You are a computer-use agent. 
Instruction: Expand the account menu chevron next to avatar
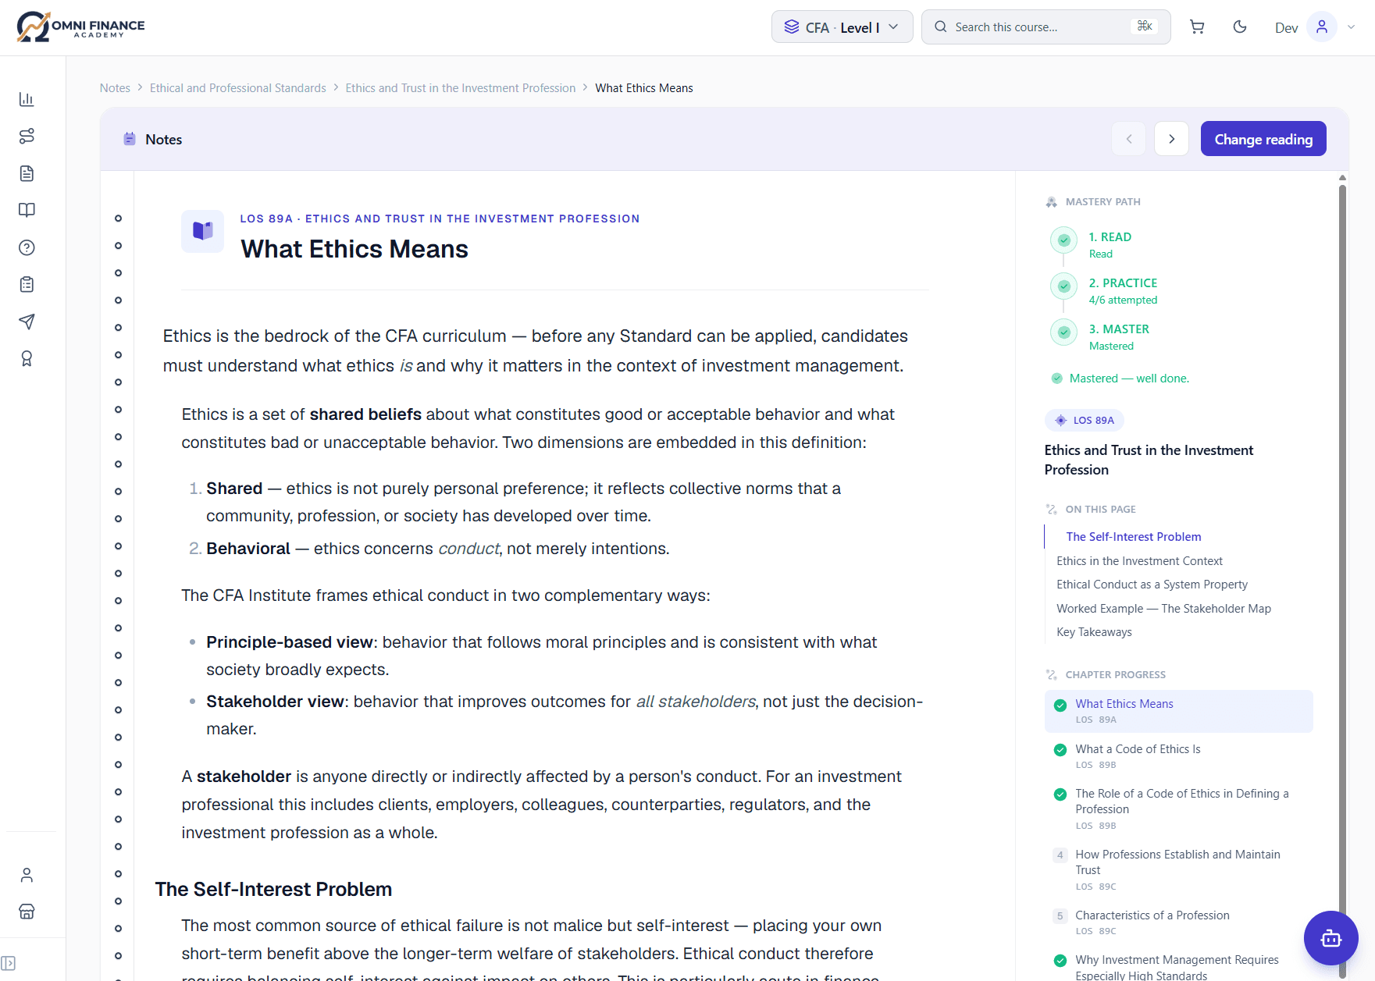click(1351, 27)
